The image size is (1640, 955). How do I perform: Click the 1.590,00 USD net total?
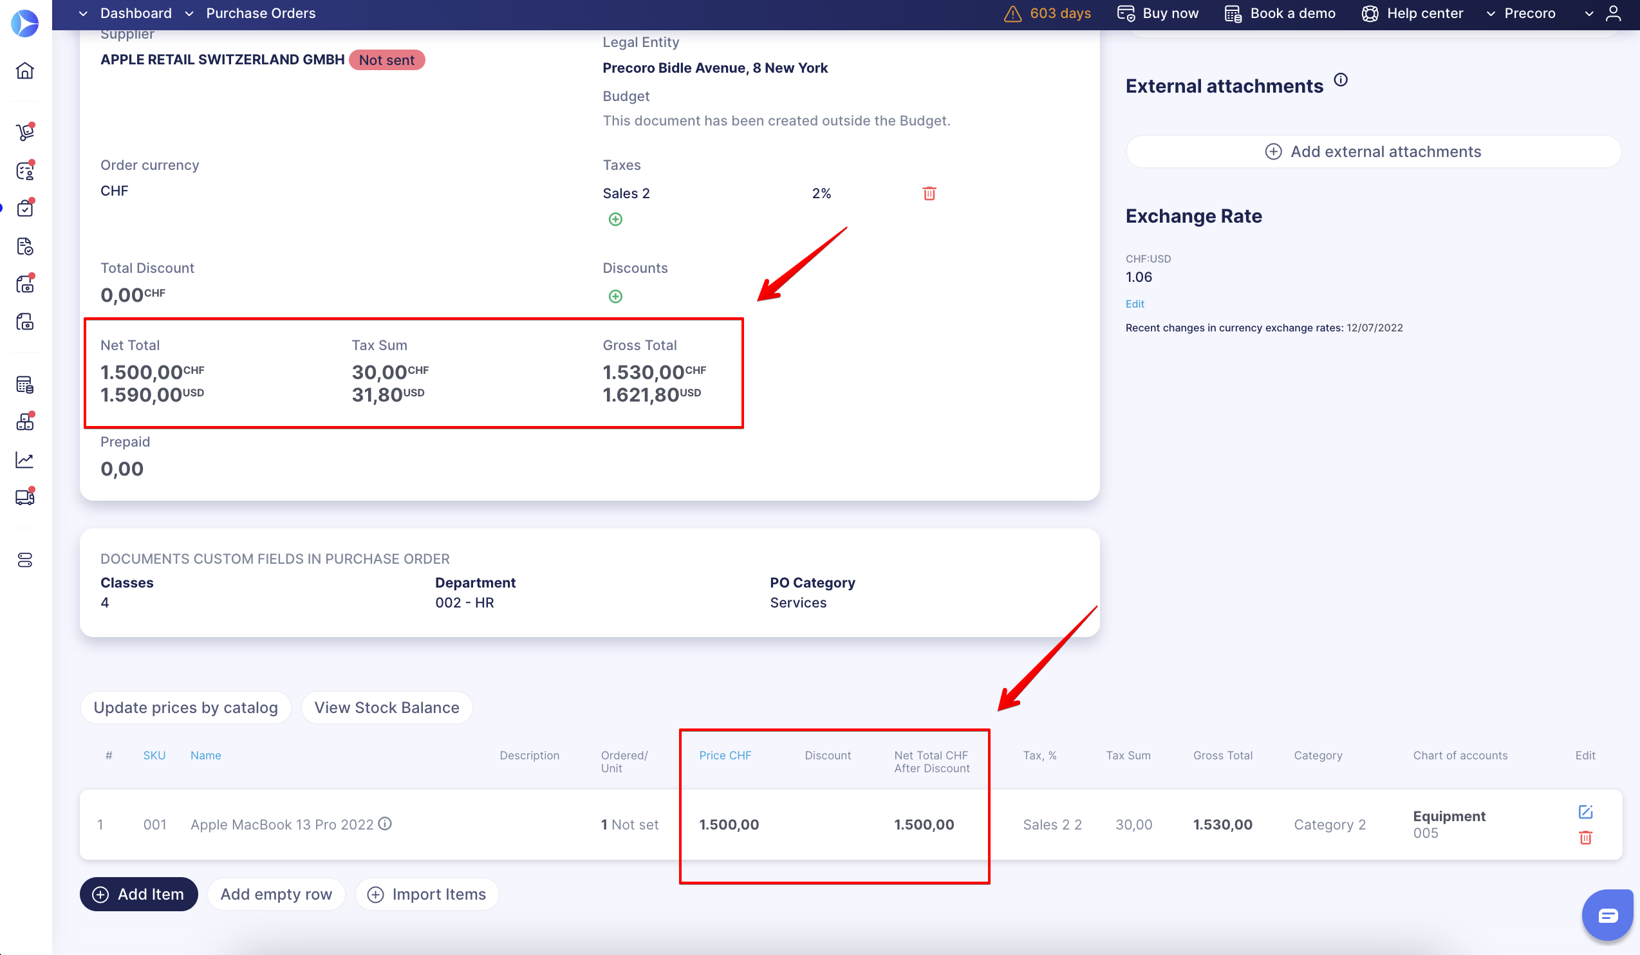[153, 394]
